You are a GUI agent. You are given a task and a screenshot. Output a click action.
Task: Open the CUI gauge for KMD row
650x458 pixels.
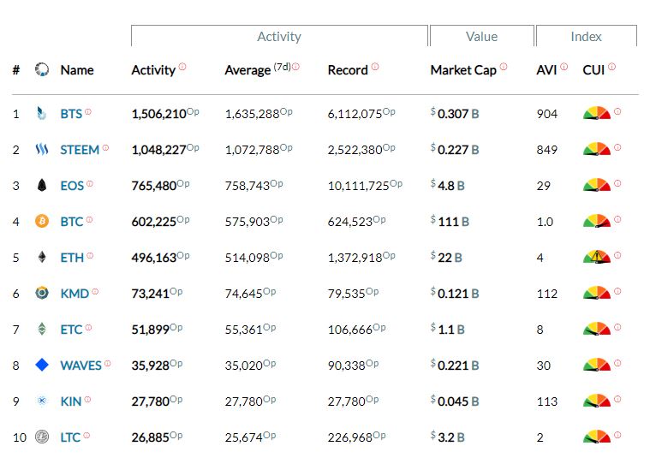[x=597, y=293]
